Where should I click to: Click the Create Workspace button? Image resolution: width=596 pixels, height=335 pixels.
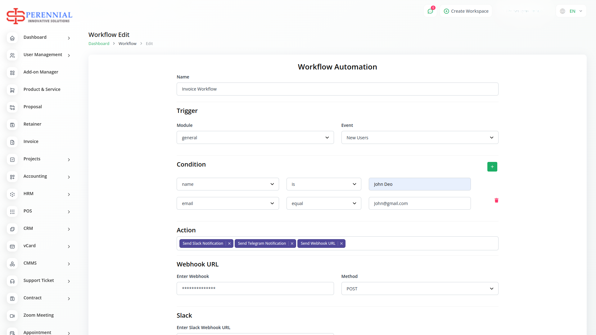point(466,11)
